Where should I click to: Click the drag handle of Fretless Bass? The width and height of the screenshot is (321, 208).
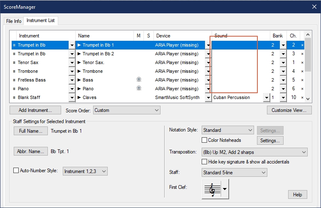[x=14, y=80]
